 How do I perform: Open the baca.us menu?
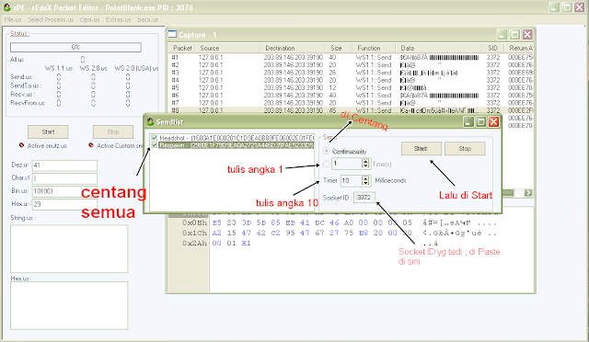pyautogui.click(x=147, y=19)
